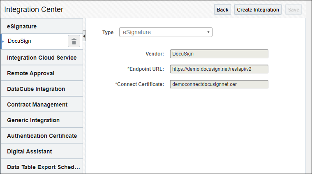312x174 pixels.
Task: Open Generic Integration section
Action: (x=42, y=120)
